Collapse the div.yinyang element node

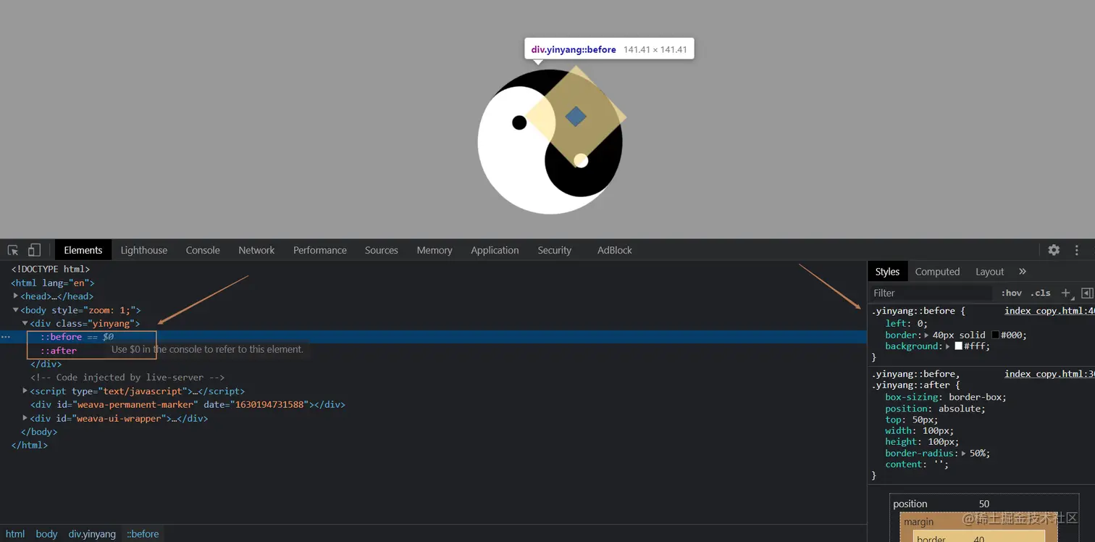25,323
